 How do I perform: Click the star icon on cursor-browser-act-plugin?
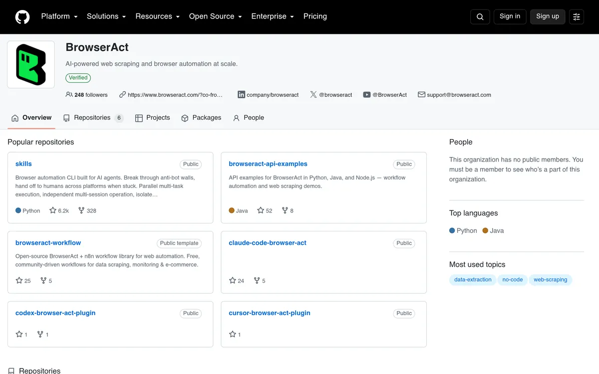(233, 334)
